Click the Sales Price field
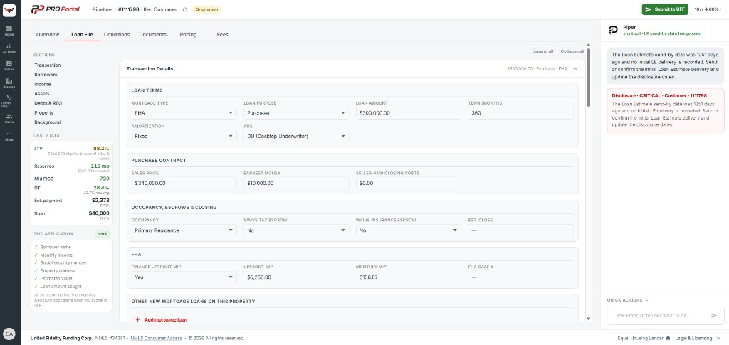The image size is (729, 345). pos(184,183)
